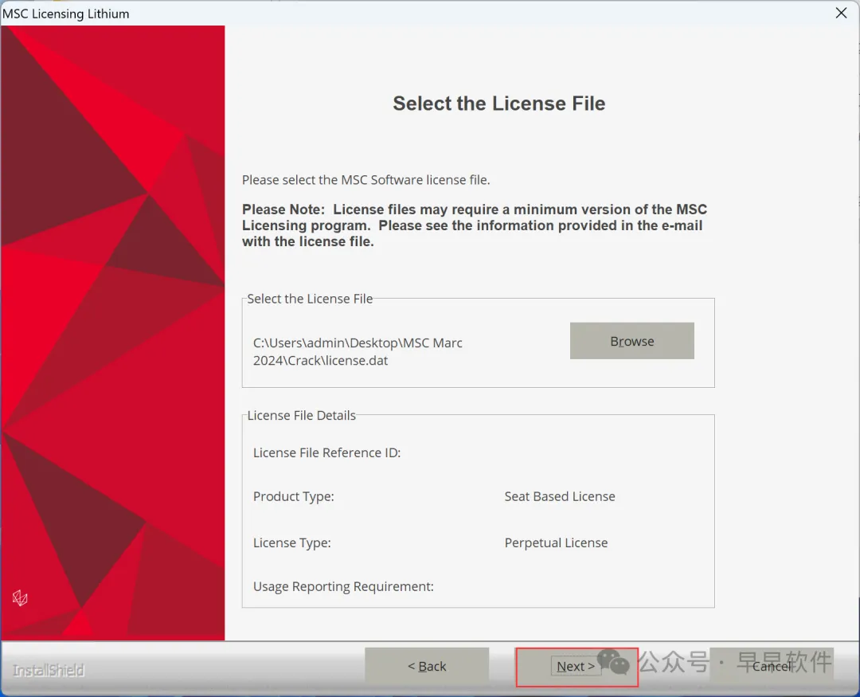This screenshot has width=860, height=697.
Task: Click the 'License File Details' group label
Action: coord(301,416)
